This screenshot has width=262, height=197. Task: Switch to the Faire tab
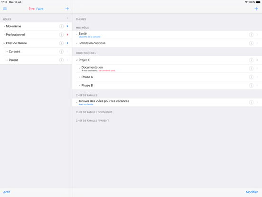(40, 9)
